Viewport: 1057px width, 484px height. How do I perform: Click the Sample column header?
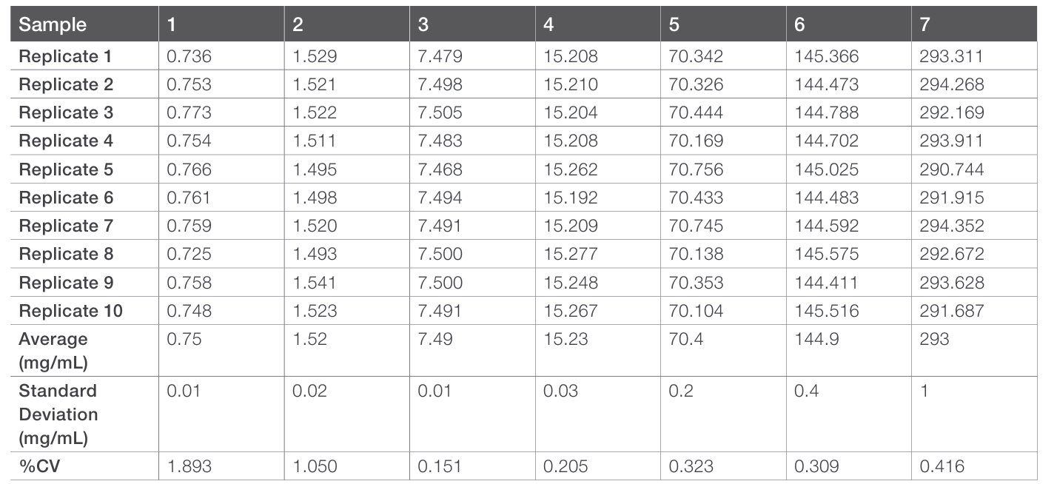point(53,24)
